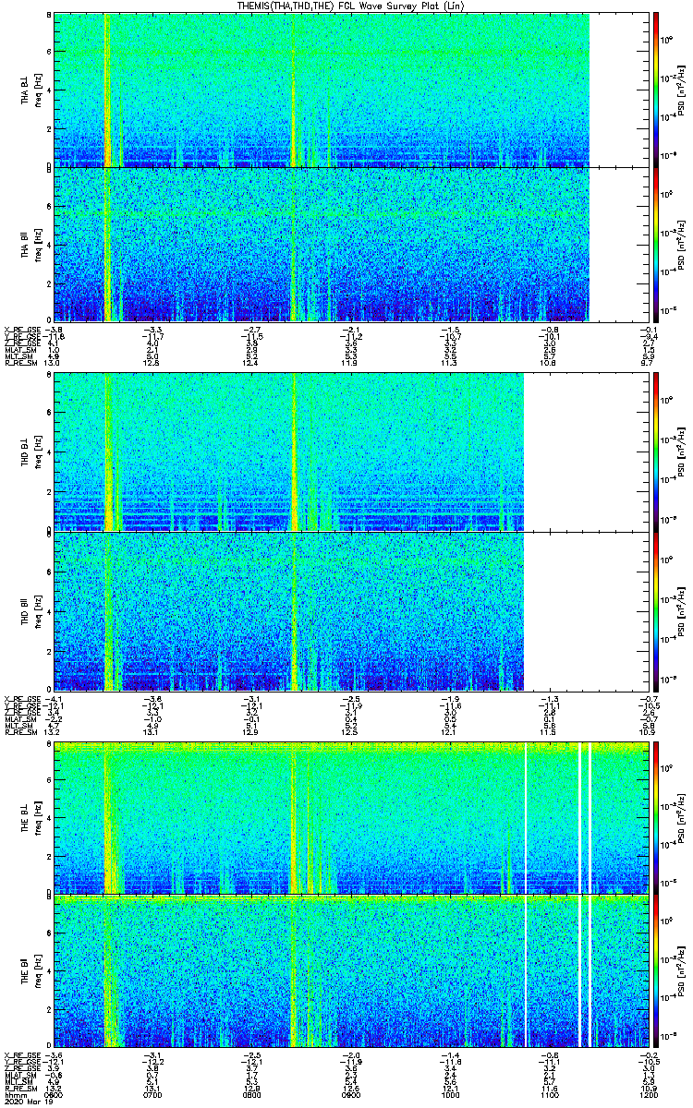The height and width of the screenshot is (1108, 693).
Task: Select the THA B-parallel spectrogram panel
Action: 349,245
